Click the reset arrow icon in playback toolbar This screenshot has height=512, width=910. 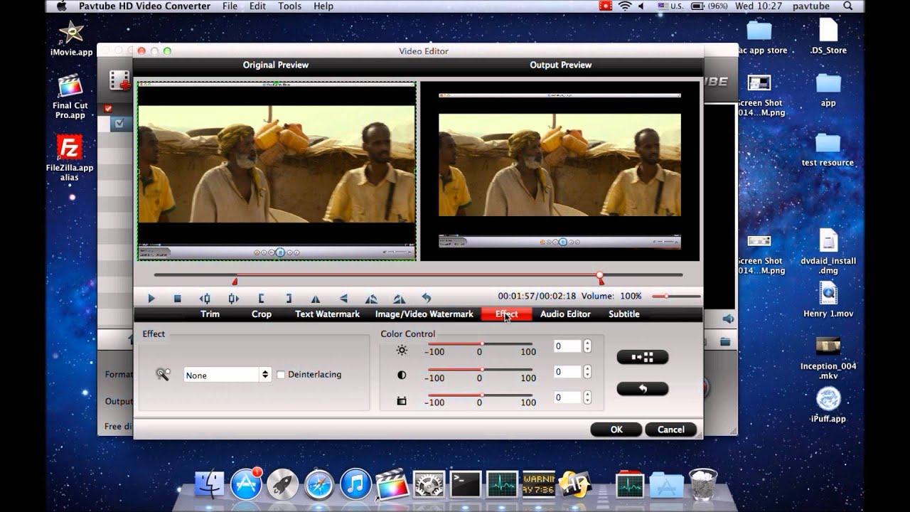pyautogui.click(x=427, y=299)
